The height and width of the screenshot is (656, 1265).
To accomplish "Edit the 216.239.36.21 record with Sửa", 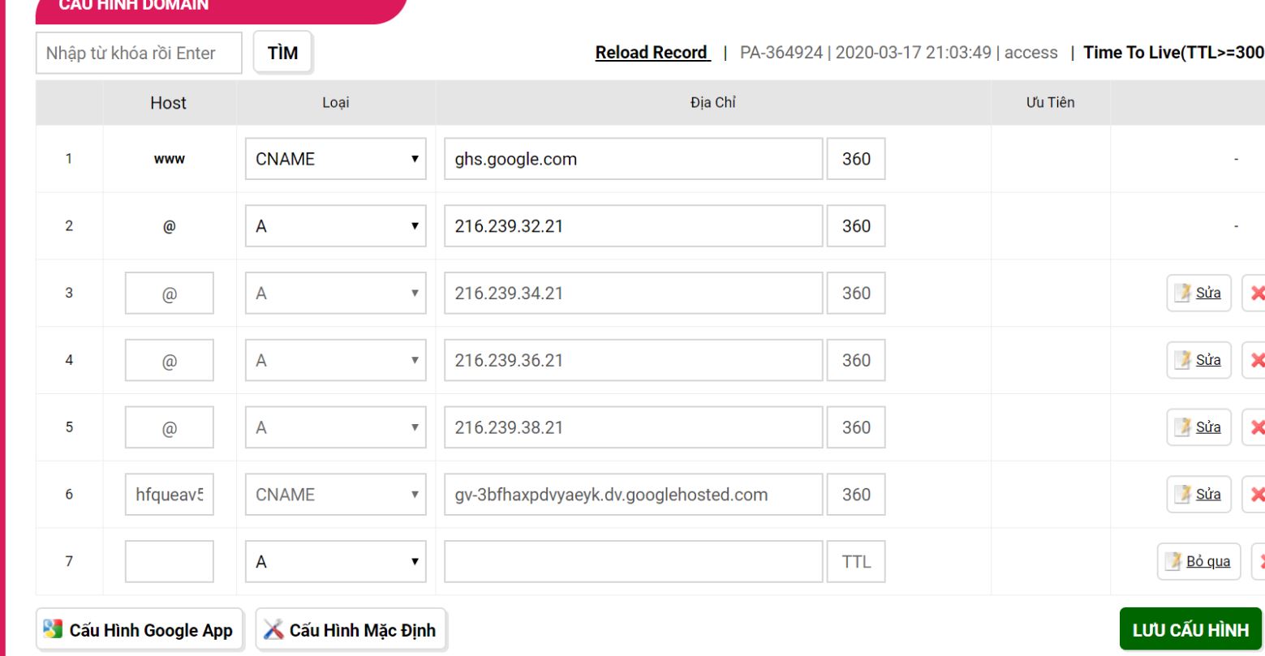I will click(x=1198, y=361).
